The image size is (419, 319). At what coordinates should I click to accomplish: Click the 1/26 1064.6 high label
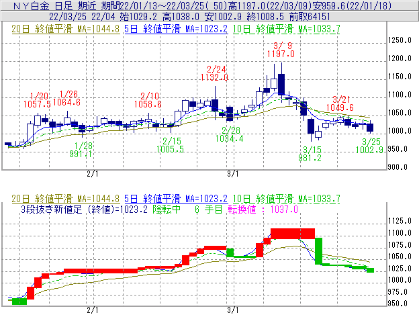point(66,98)
